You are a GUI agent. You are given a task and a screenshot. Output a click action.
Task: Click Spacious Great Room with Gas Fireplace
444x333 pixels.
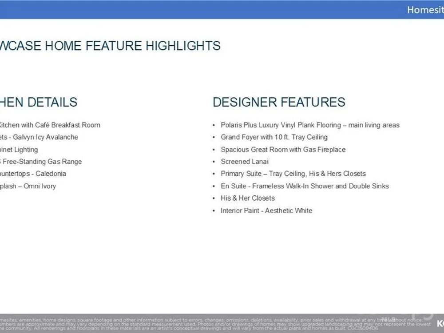(283, 150)
